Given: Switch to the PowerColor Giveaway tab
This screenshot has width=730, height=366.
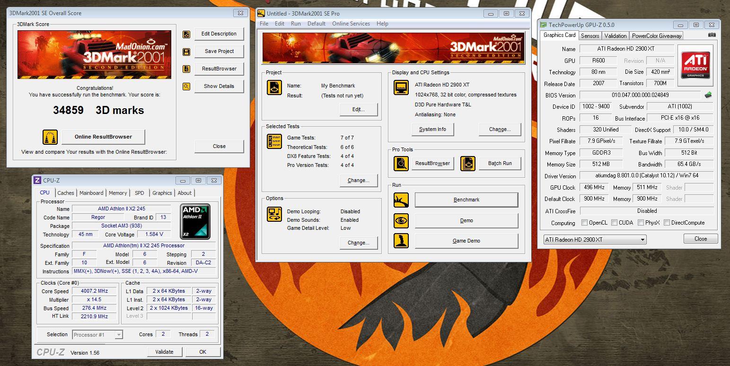Looking at the screenshot, I should click(x=657, y=36).
